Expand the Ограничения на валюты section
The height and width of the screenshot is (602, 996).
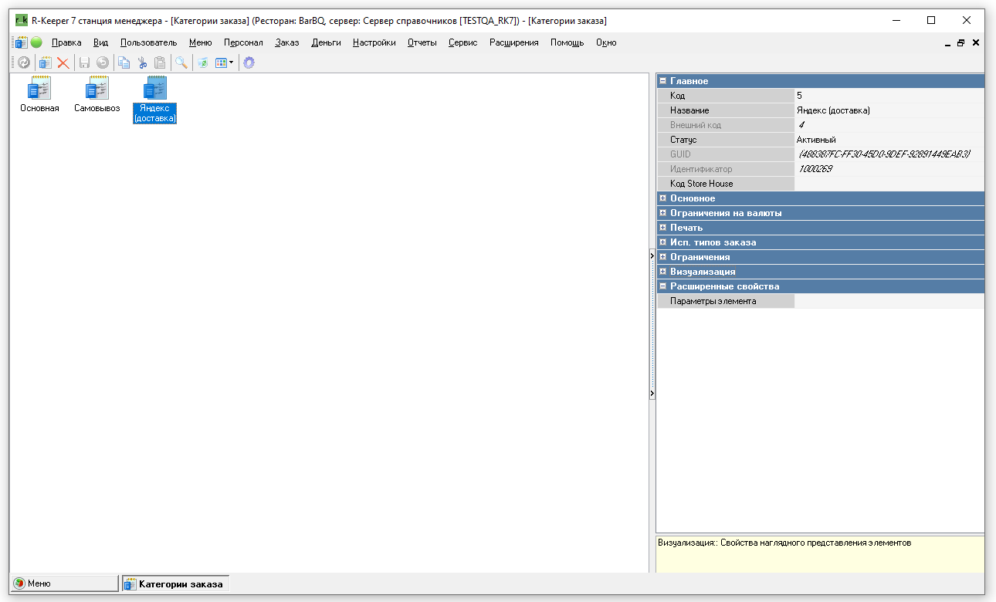(x=662, y=213)
